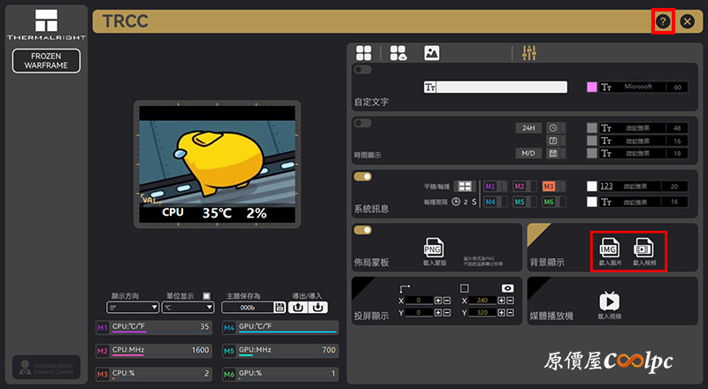This screenshot has width=708, height=389.
Task: Increase size X 240 with the plus button
Action: pyautogui.click(x=502, y=301)
